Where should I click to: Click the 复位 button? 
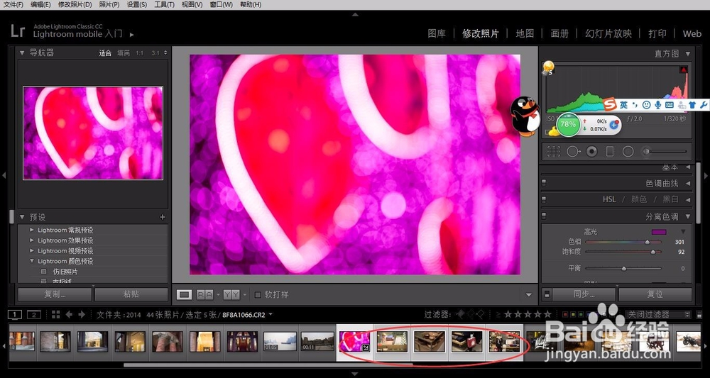(655, 294)
